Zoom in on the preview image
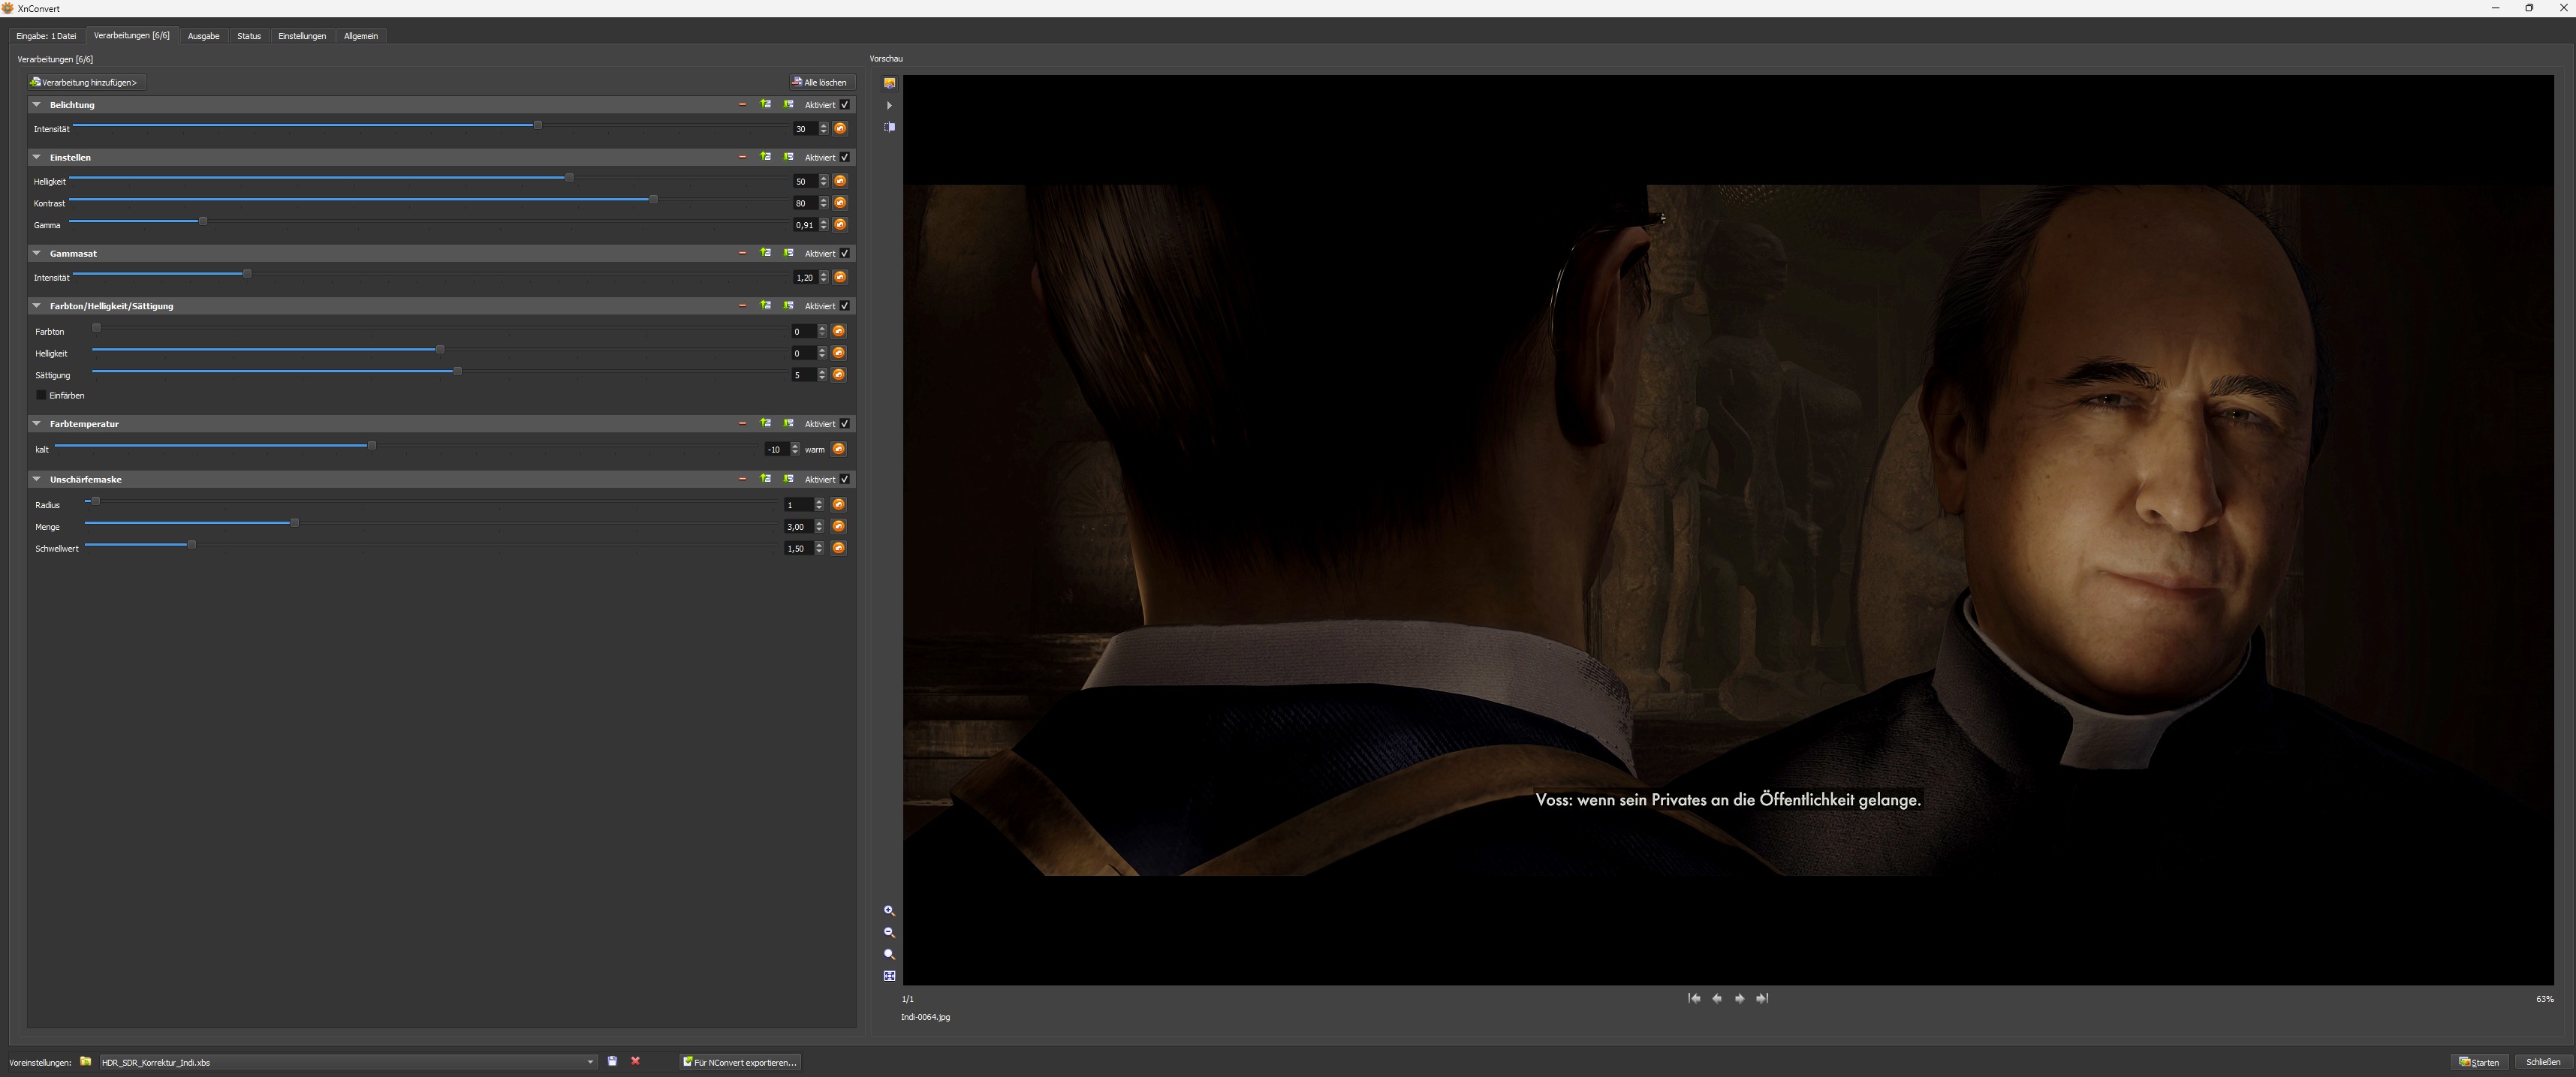The height and width of the screenshot is (1077, 2576). pyautogui.click(x=889, y=911)
